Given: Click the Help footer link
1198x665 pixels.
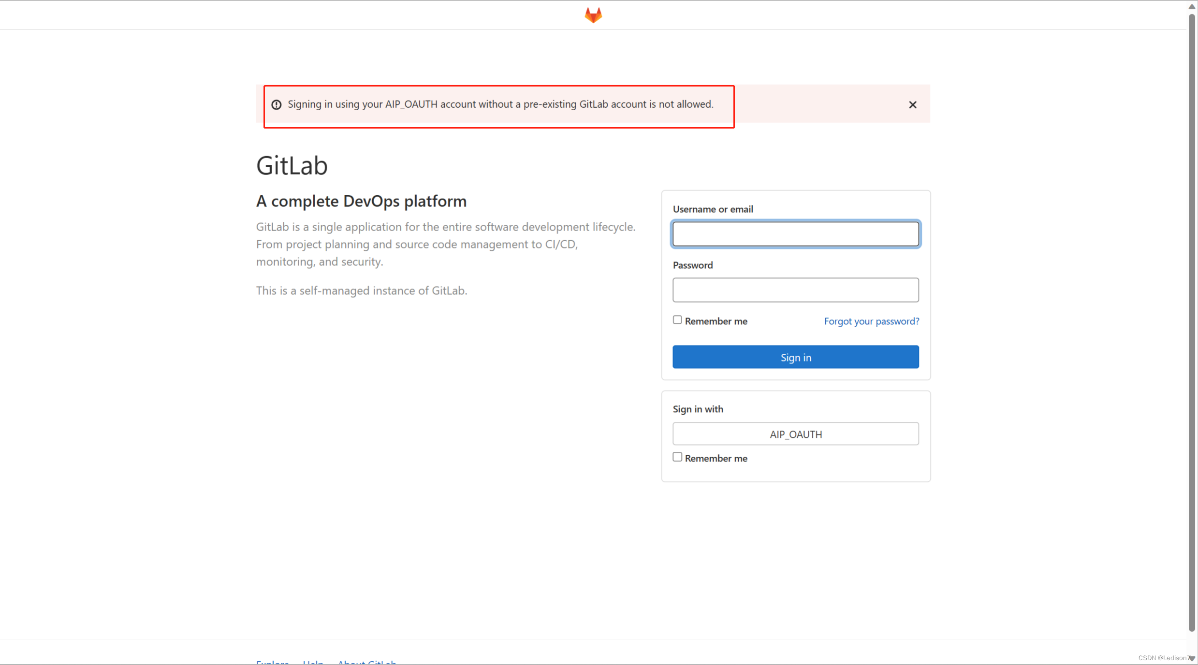Looking at the screenshot, I should [313, 663].
